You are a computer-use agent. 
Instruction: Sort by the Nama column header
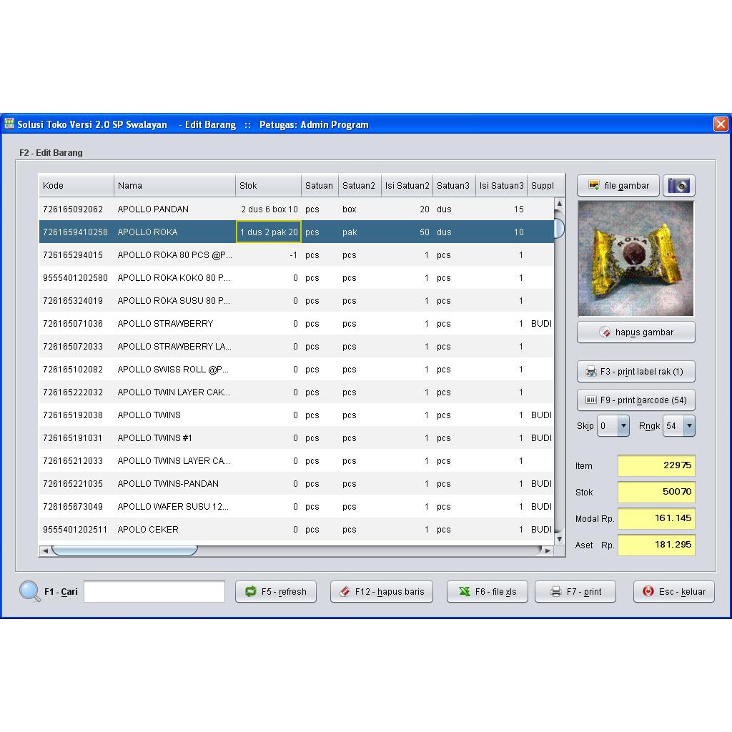[174, 186]
